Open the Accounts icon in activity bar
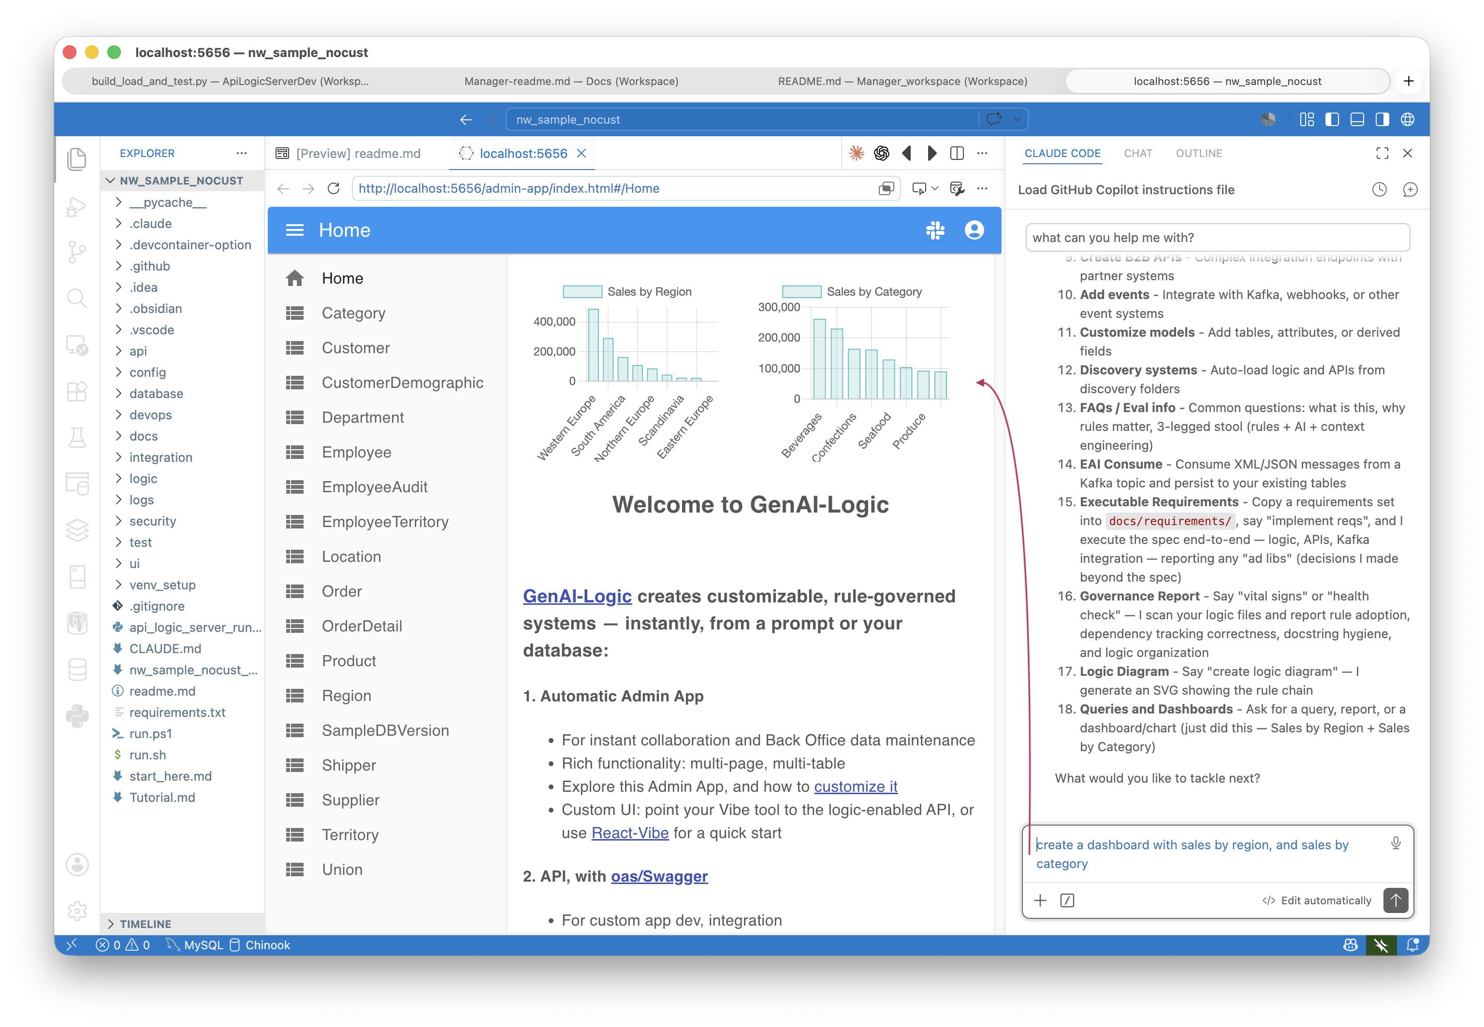 76,864
